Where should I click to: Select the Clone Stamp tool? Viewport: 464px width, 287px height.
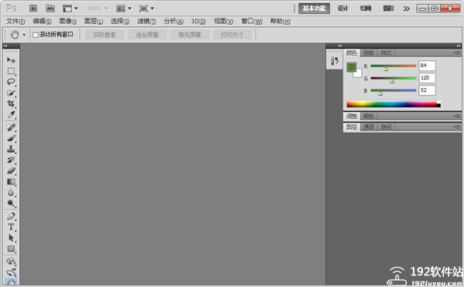click(x=11, y=149)
